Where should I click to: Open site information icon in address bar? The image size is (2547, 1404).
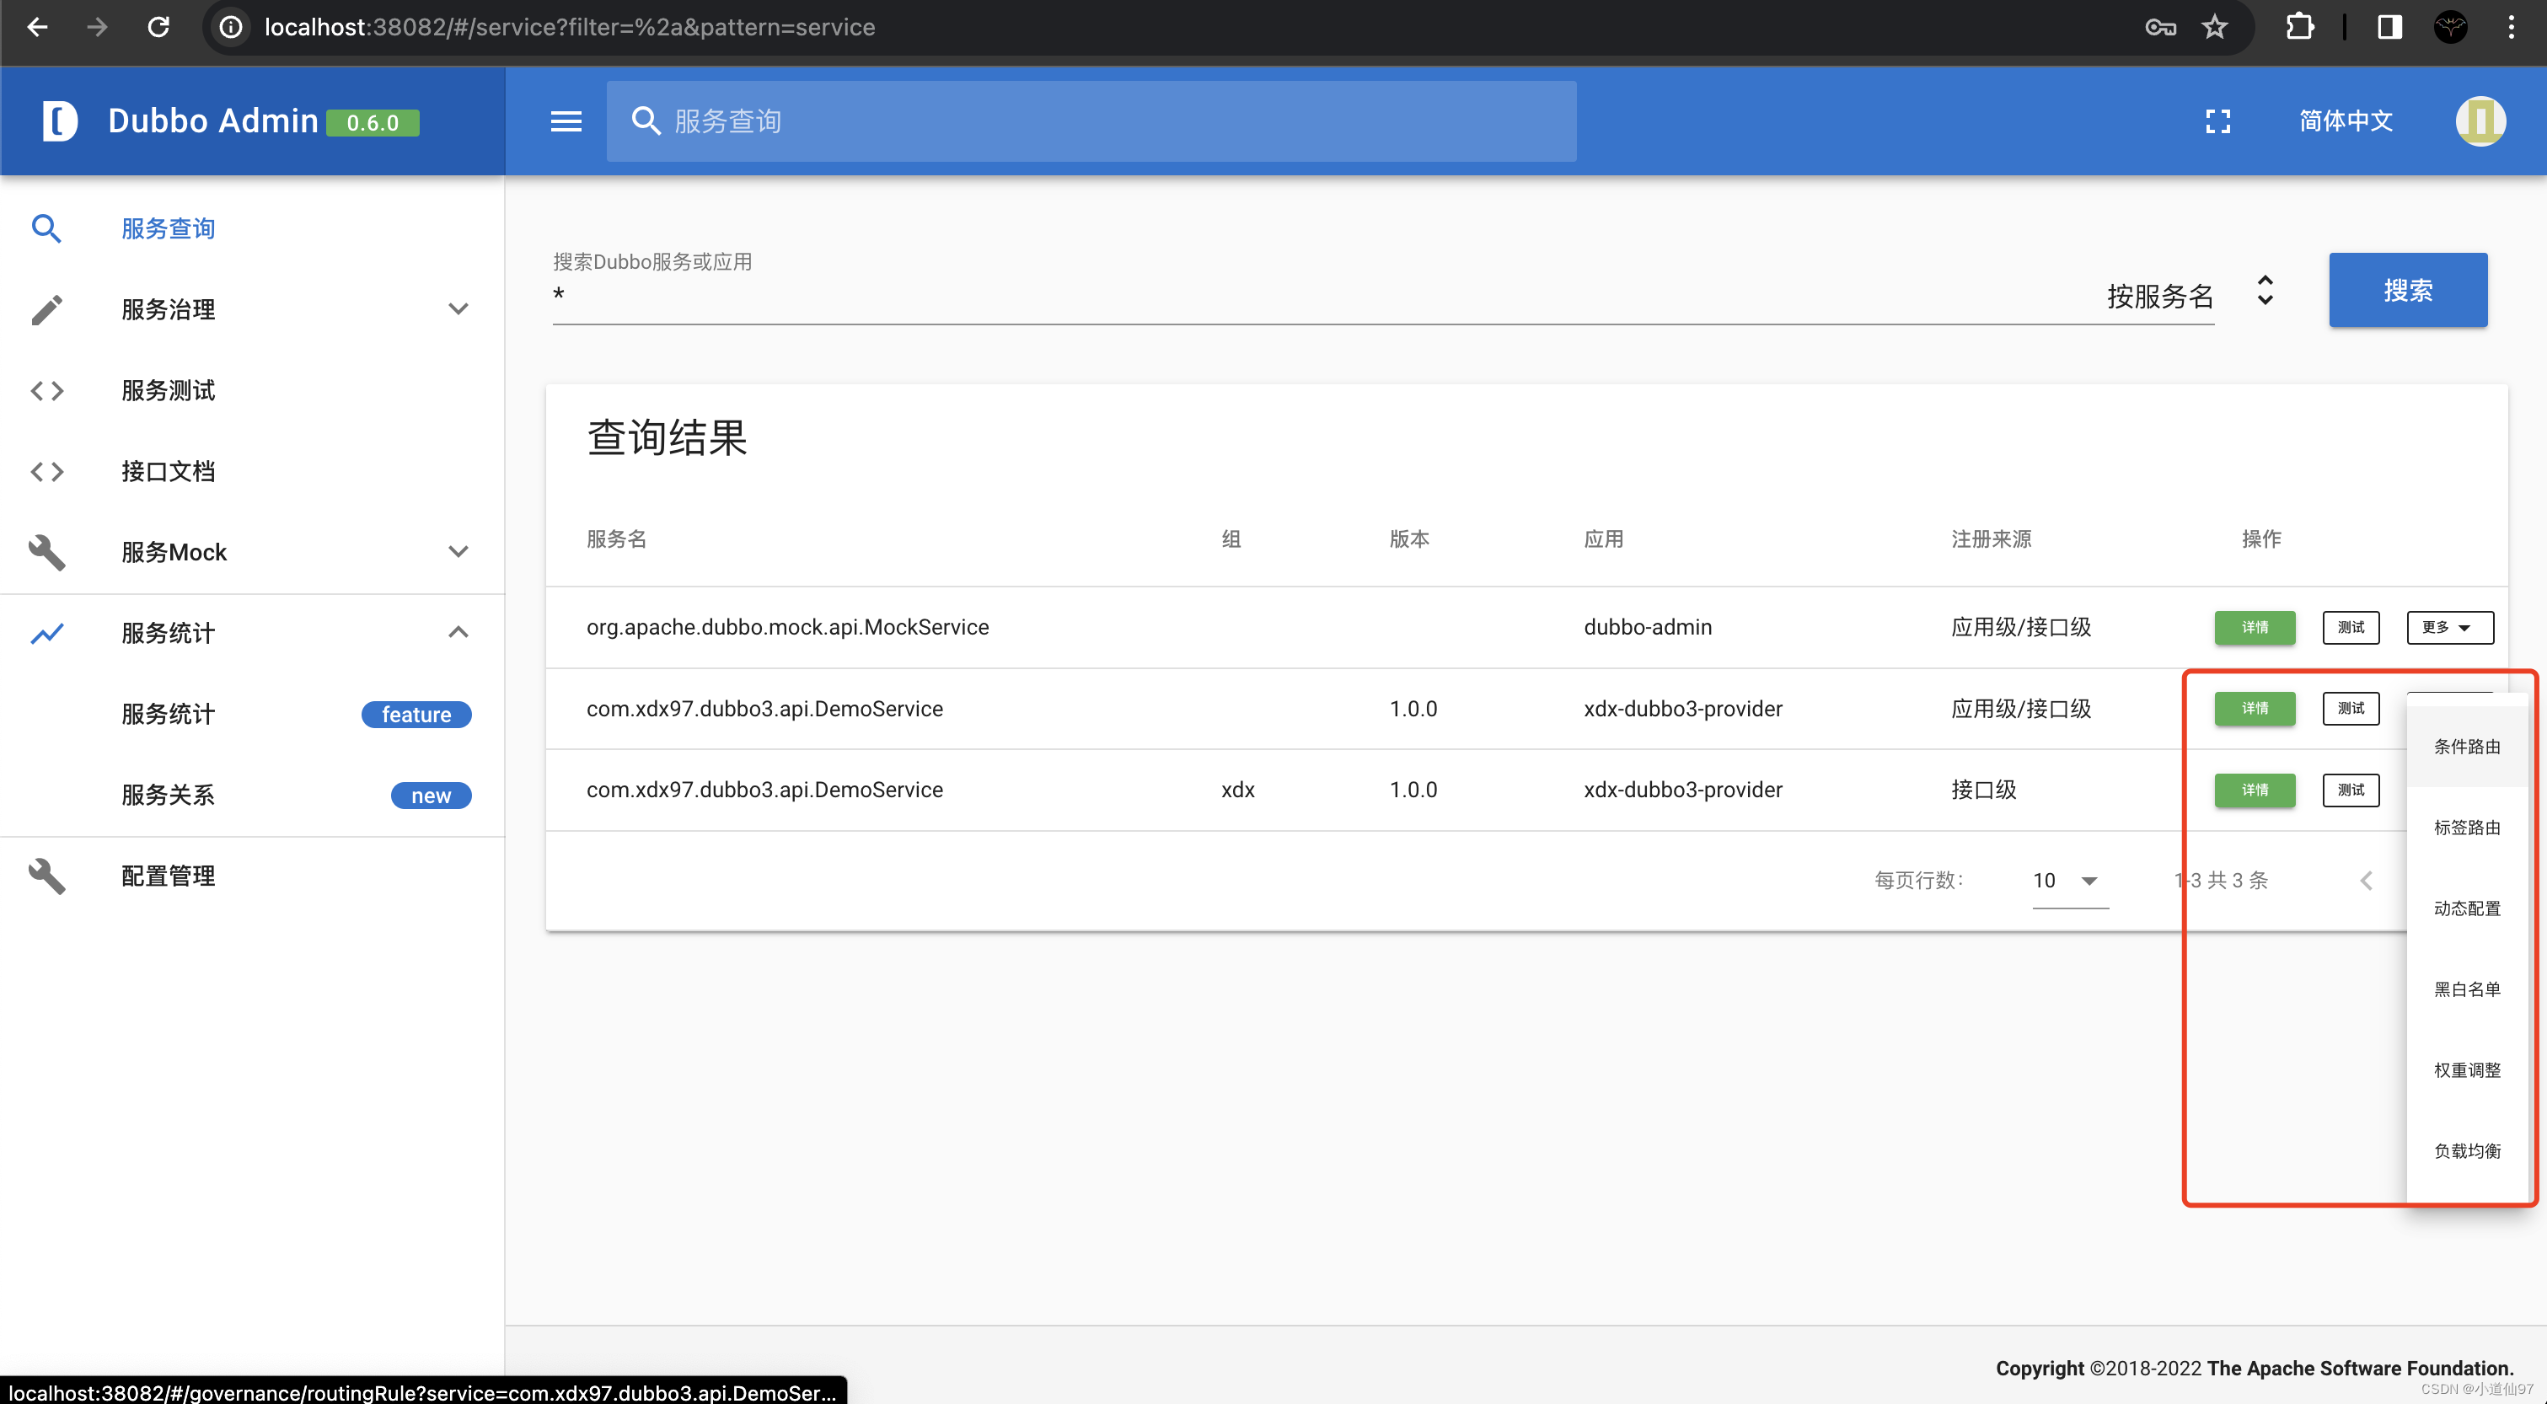tap(230, 27)
